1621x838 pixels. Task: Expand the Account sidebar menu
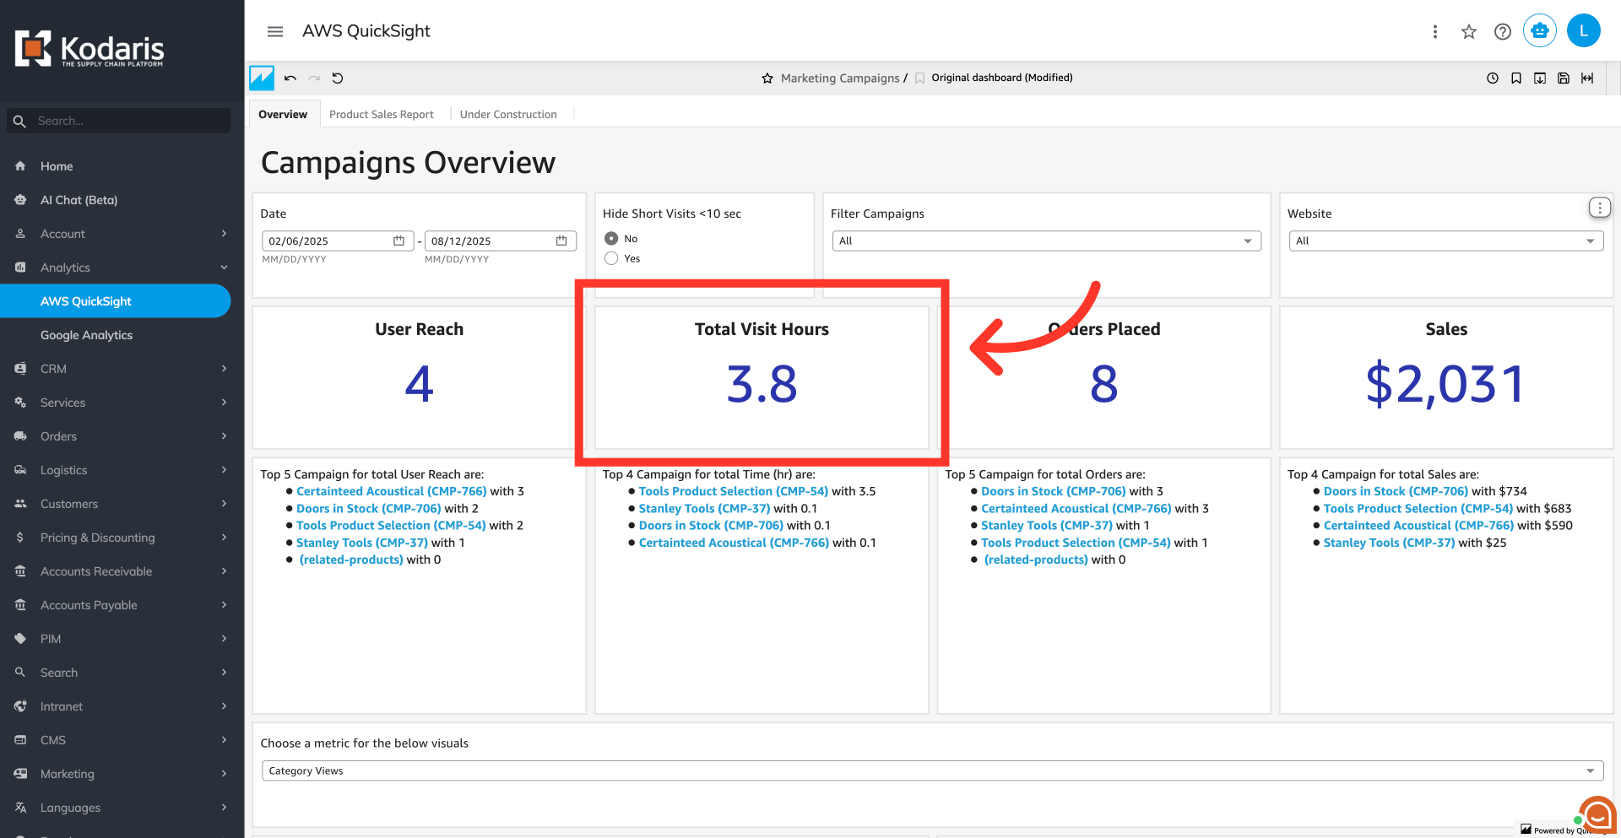122,234
